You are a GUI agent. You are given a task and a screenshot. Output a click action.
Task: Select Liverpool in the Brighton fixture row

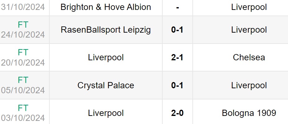click(249, 7)
